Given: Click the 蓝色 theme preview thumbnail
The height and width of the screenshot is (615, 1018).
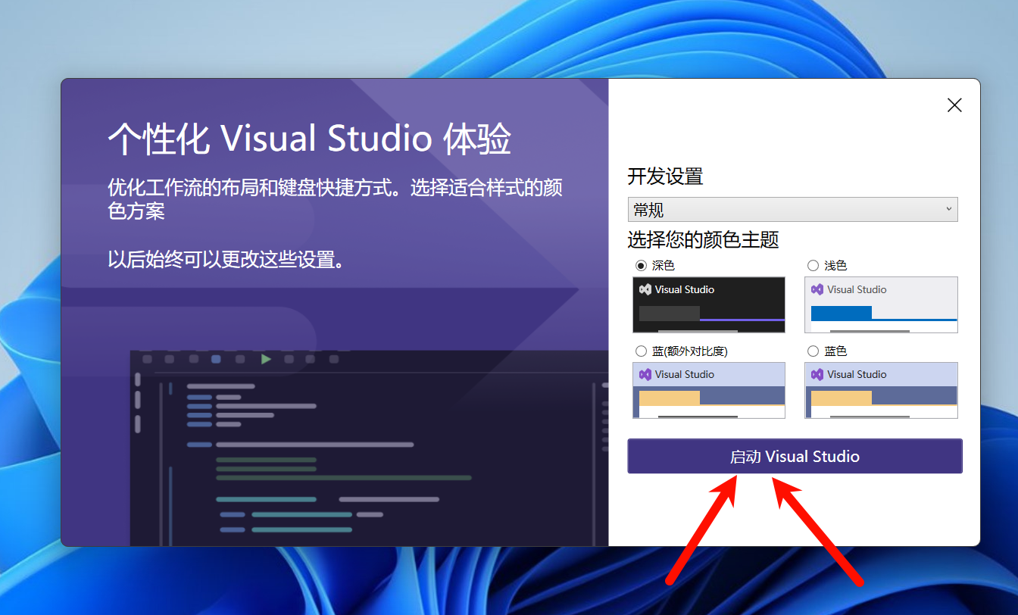Looking at the screenshot, I should (881, 390).
